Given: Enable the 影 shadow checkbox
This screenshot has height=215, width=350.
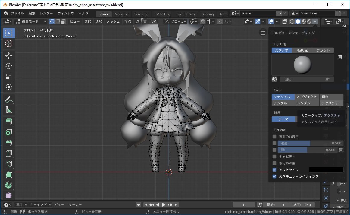Looking at the screenshot, I should [274, 150].
